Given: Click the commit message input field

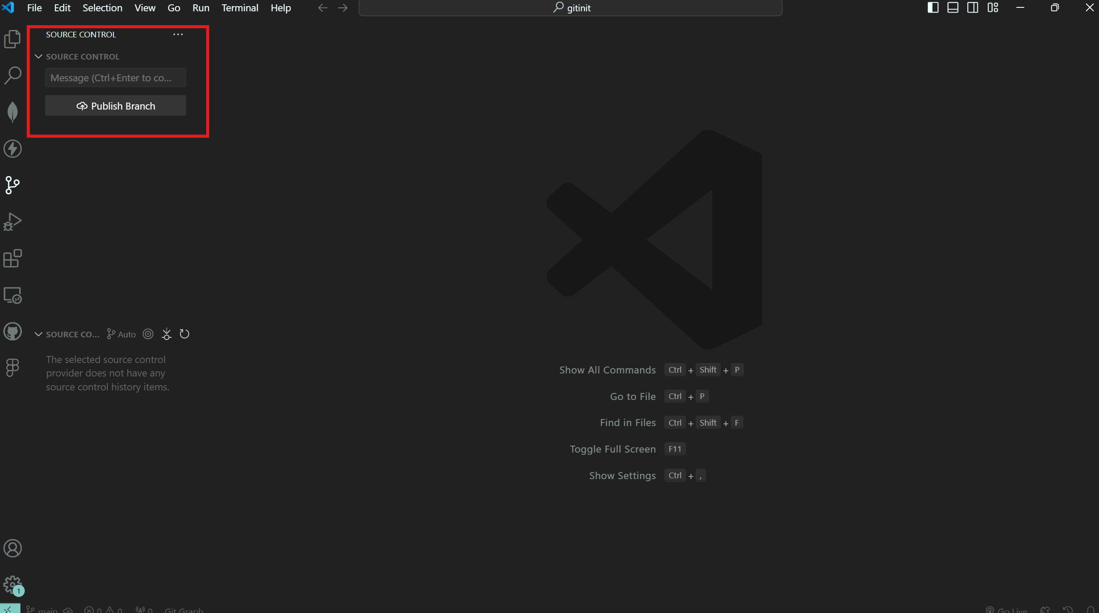Looking at the screenshot, I should (x=116, y=78).
